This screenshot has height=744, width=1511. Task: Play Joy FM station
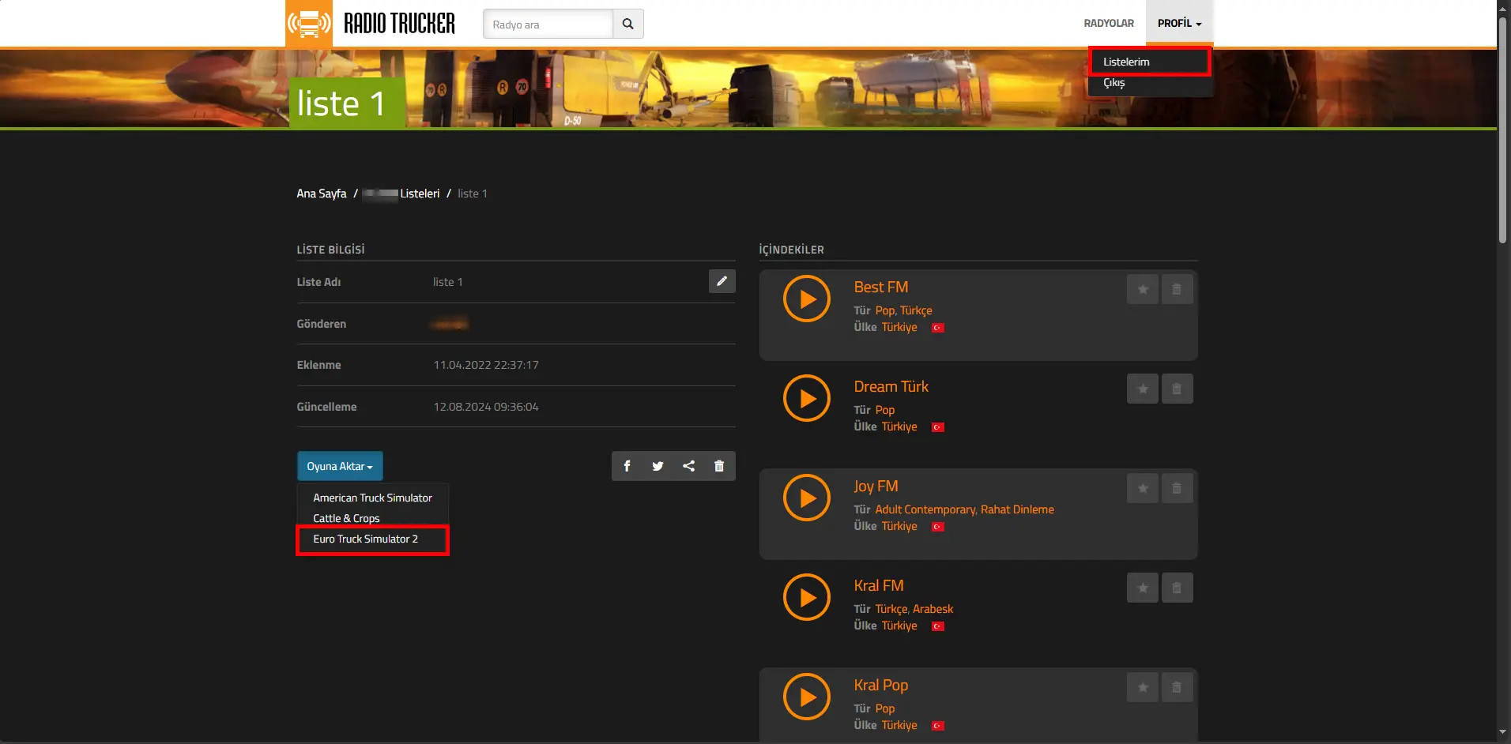point(807,498)
